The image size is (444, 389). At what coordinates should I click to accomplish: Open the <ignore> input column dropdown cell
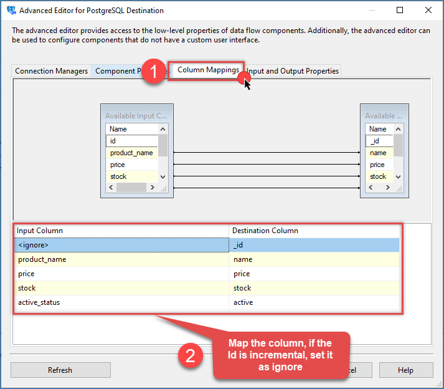click(x=121, y=245)
